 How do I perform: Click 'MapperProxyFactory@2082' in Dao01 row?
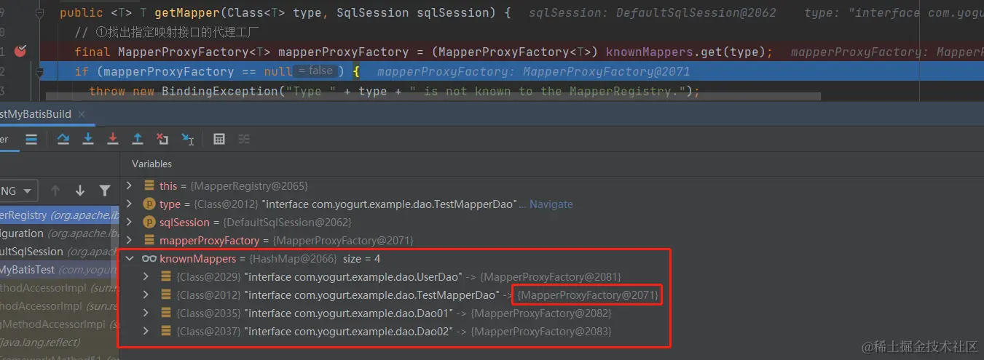tap(541, 313)
